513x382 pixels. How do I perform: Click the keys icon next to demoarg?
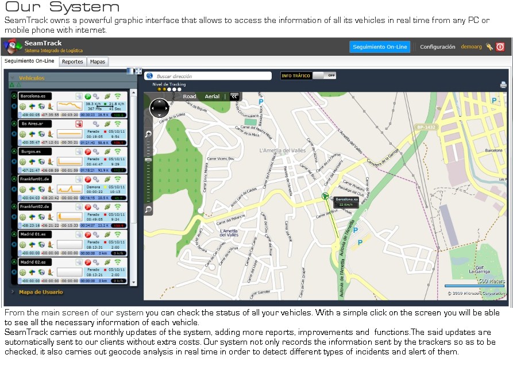pyautogui.click(x=489, y=47)
